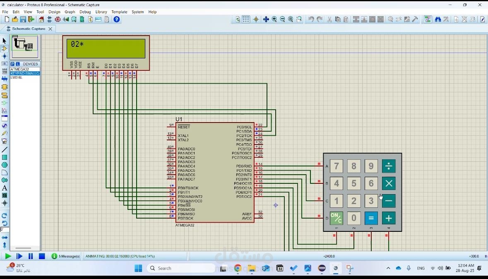Advance the simulation one step
Viewport: 488px width, 279px height.
point(19,256)
